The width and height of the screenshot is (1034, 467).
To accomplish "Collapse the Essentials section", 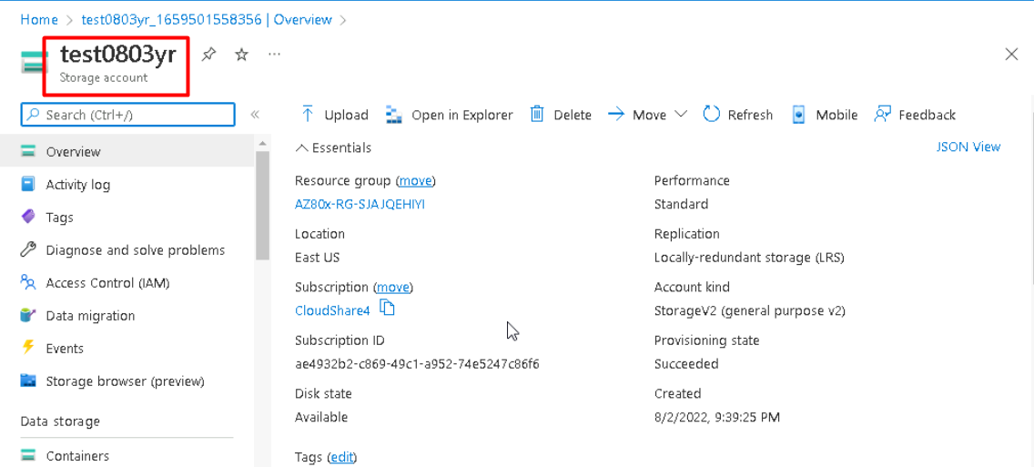I will [x=334, y=147].
